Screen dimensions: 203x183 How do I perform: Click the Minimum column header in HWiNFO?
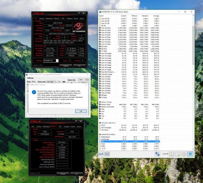(134, 16)
